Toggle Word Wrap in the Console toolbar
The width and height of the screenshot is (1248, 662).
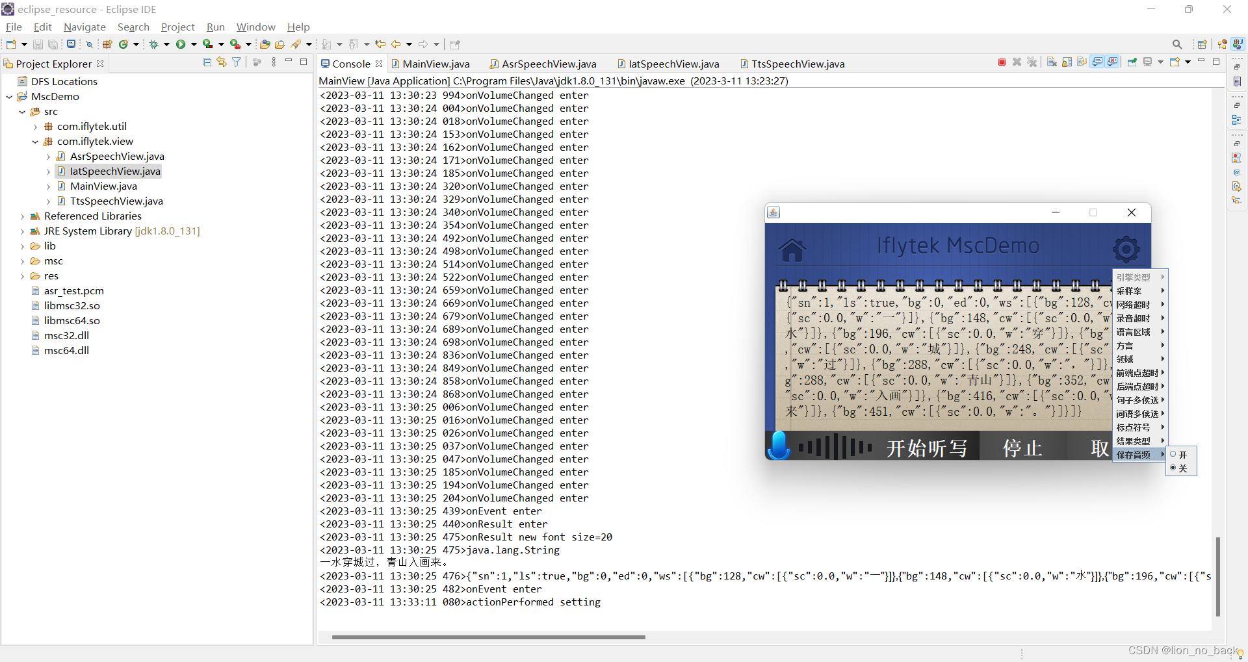click(1082, 62)
